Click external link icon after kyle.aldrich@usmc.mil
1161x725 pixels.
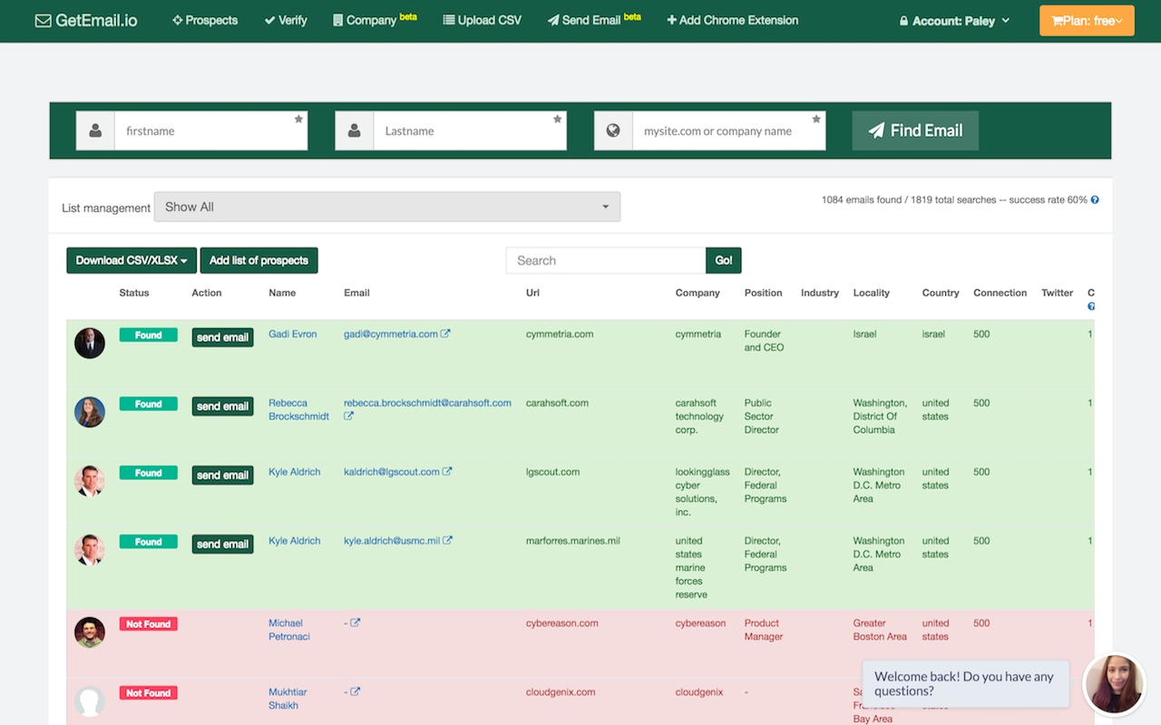447,540
